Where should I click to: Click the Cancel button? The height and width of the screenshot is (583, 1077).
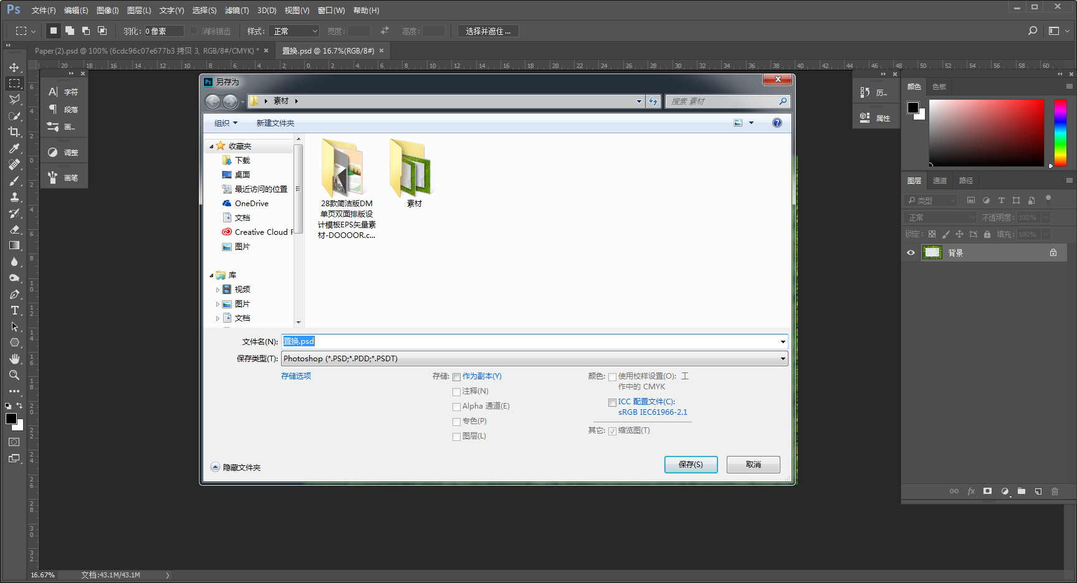[753, 465]
